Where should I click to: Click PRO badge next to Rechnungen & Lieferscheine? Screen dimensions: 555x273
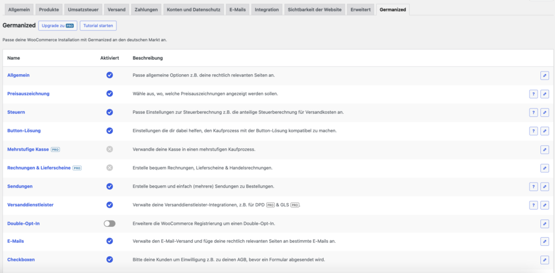[77, 168]
